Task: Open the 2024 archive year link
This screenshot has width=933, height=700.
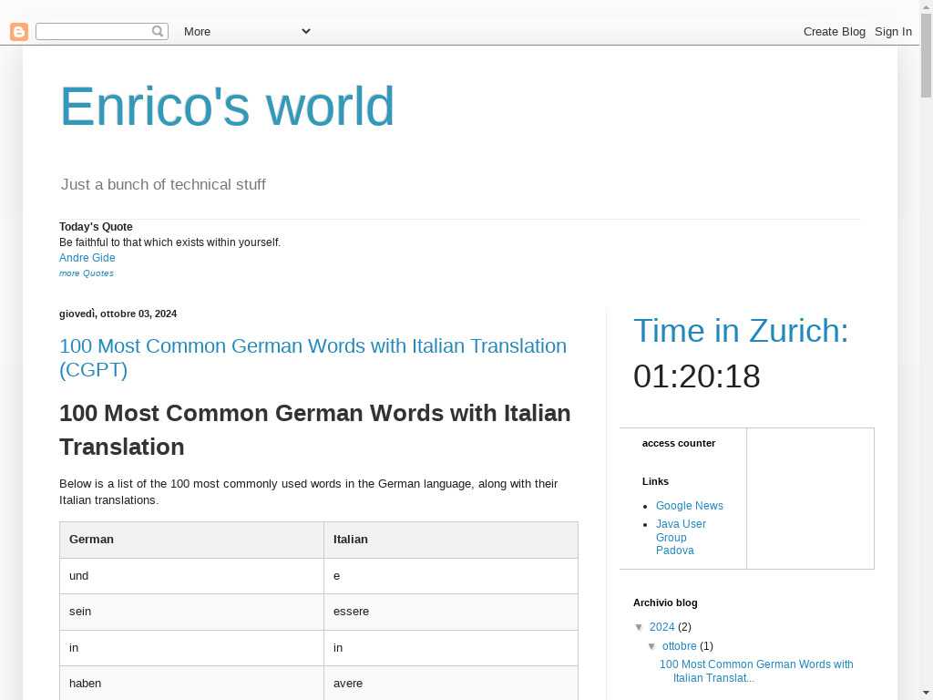Action: coord(661,627)
